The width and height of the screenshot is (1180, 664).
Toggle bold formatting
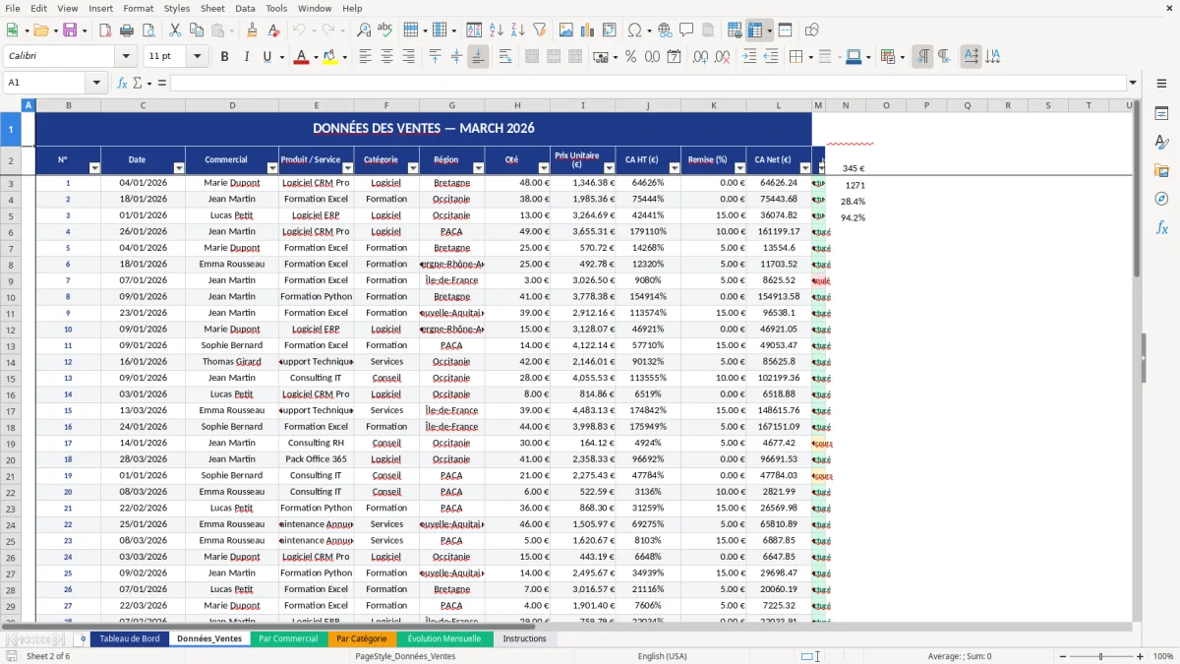[x=224, y=57]
